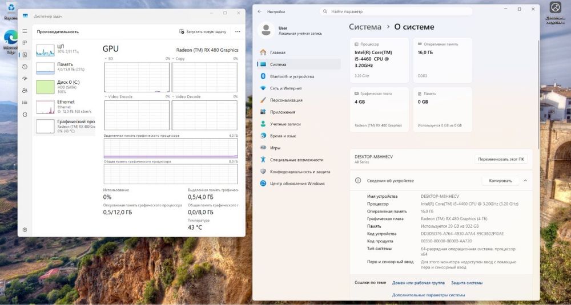
Task: Click the Персонализация paintbrush icon
Action: [x=263, y=100]
